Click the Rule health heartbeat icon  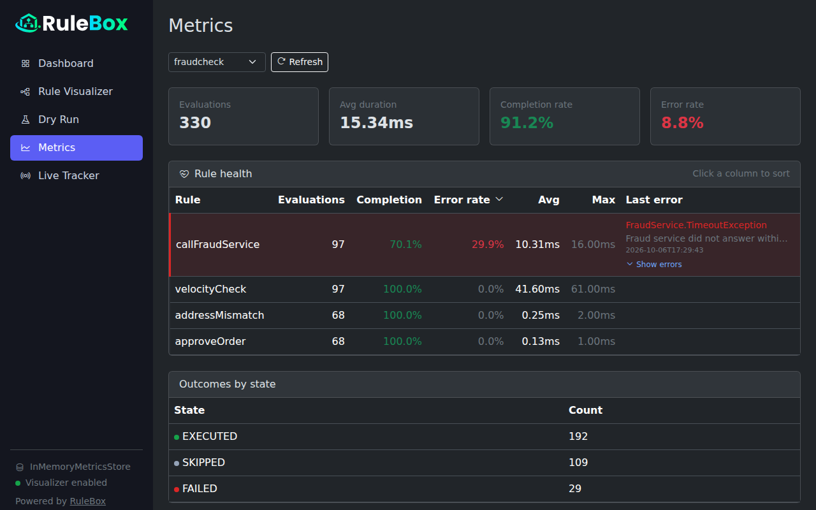(x=184, y=174)
